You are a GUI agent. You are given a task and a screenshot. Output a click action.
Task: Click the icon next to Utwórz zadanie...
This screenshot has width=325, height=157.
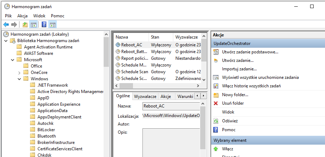pyautogui.click(x=216, y=60)
